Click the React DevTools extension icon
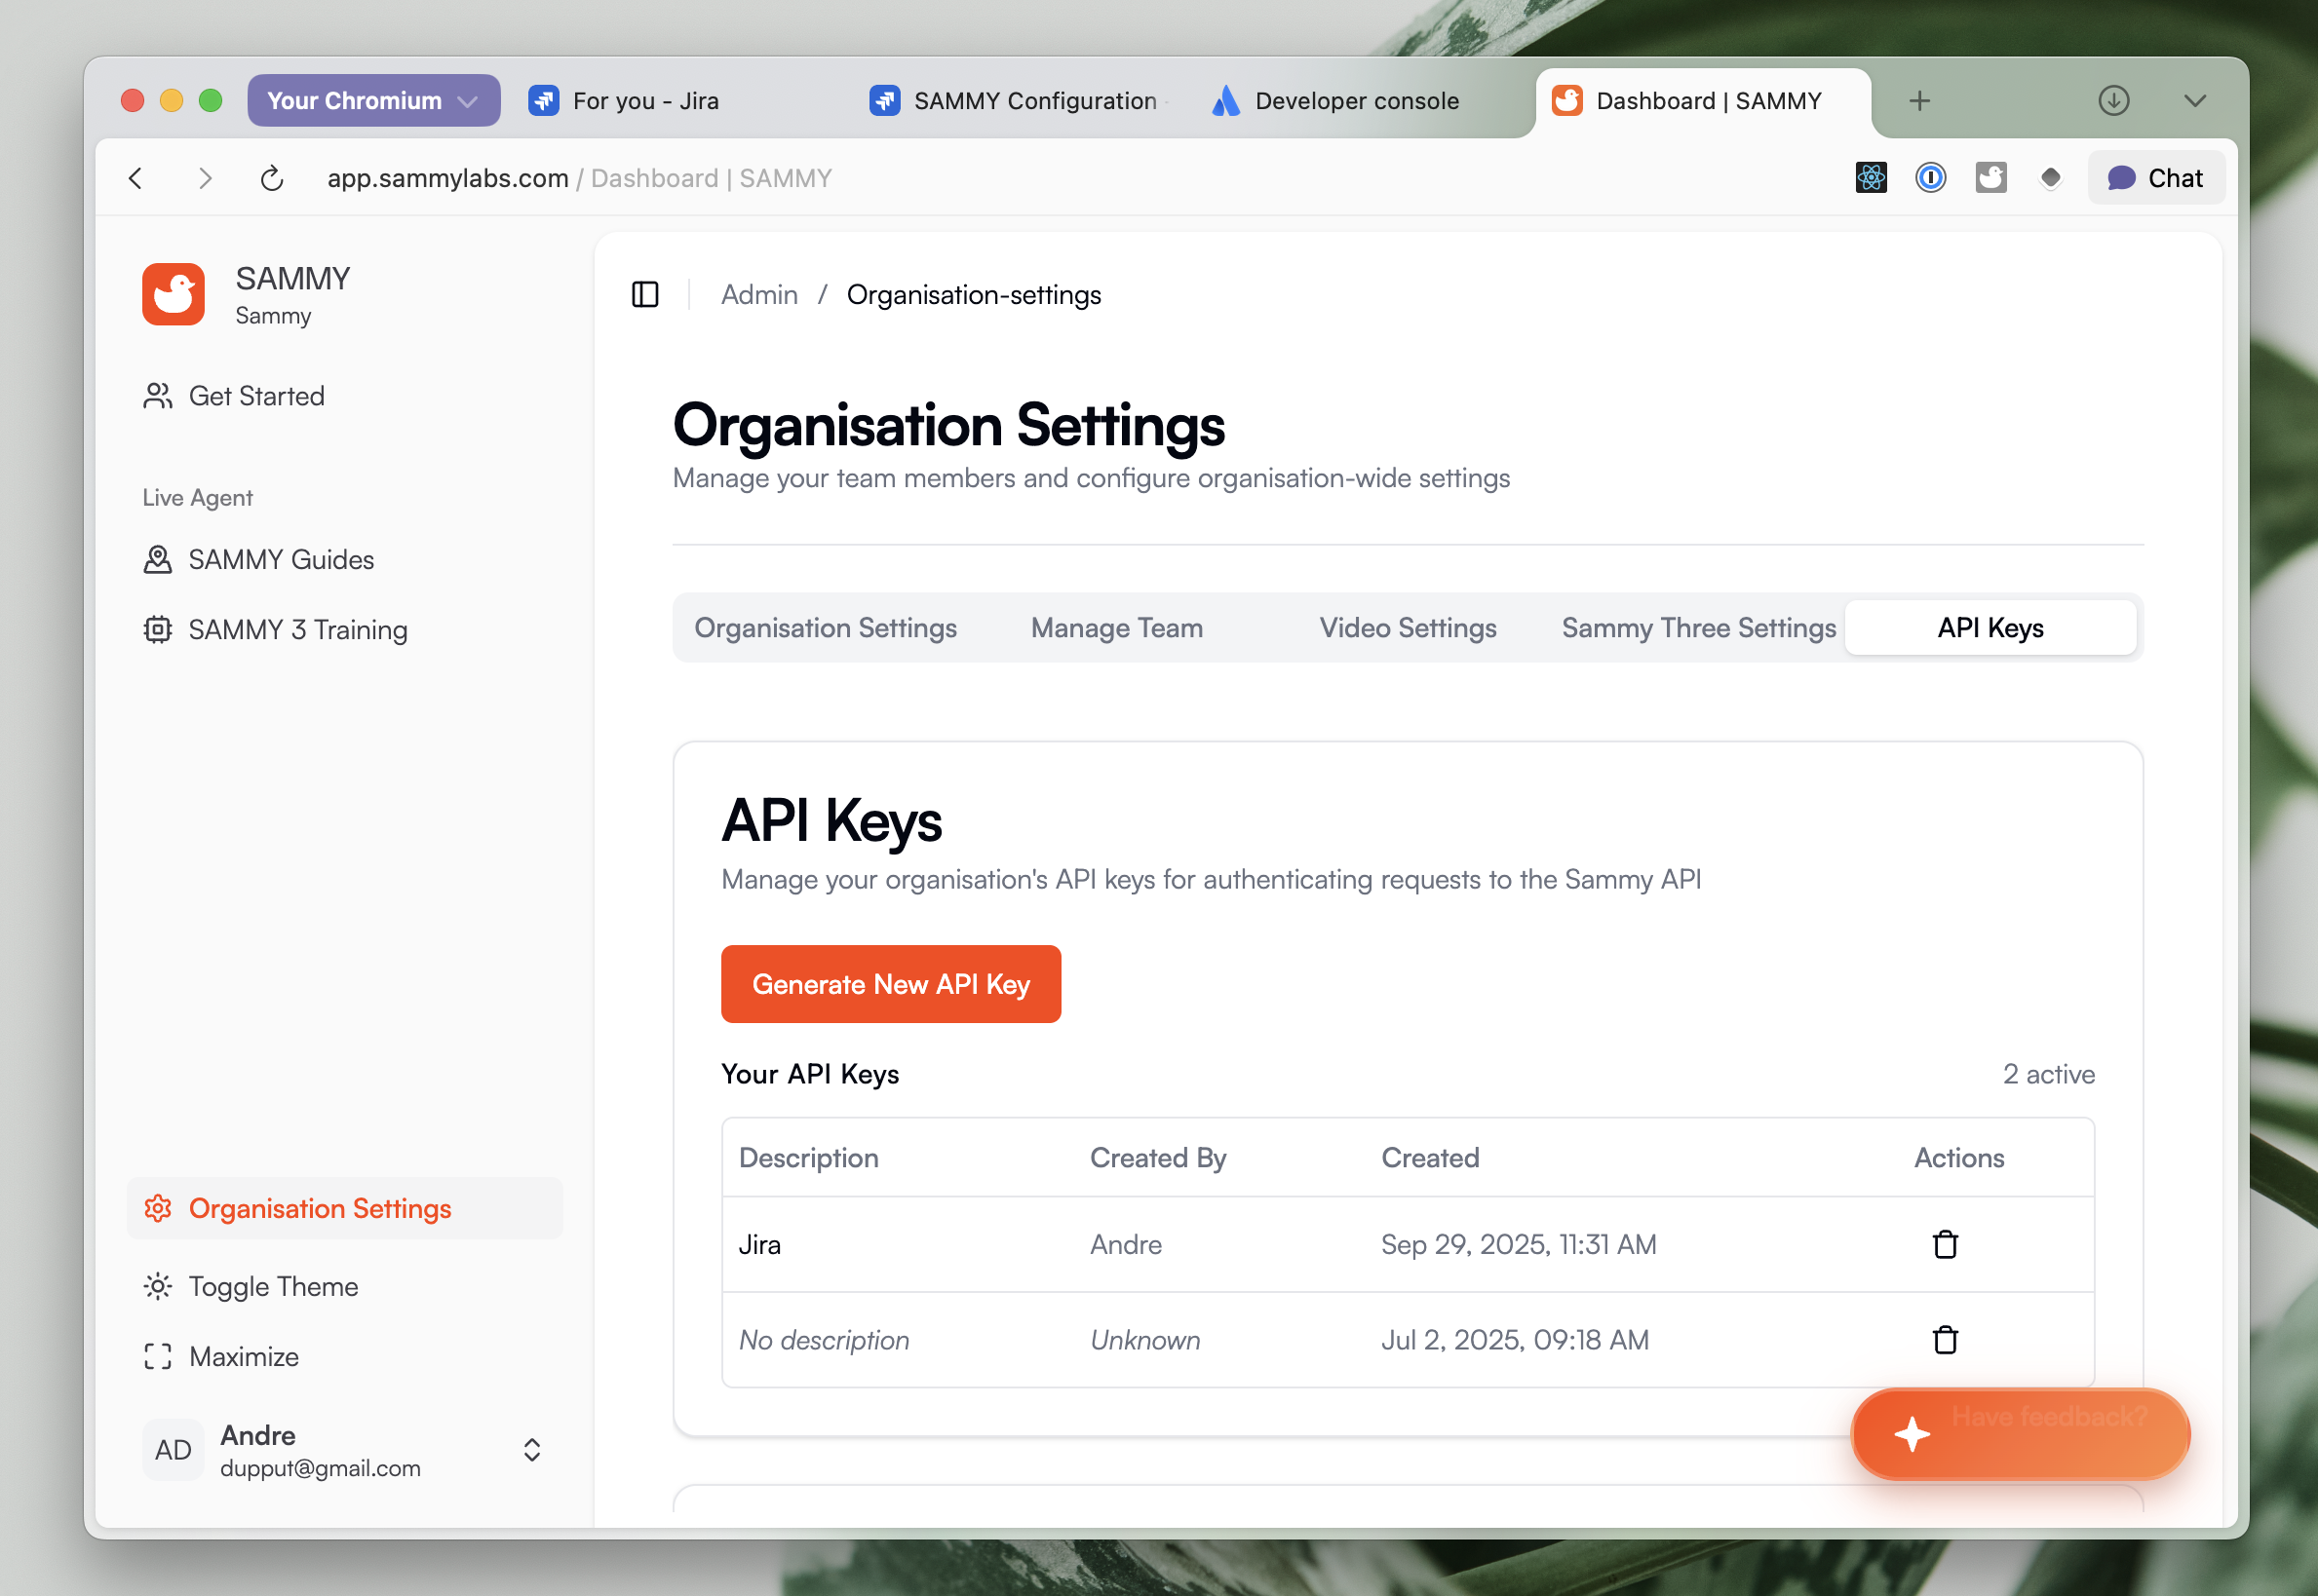 (x=1870, y=178)
